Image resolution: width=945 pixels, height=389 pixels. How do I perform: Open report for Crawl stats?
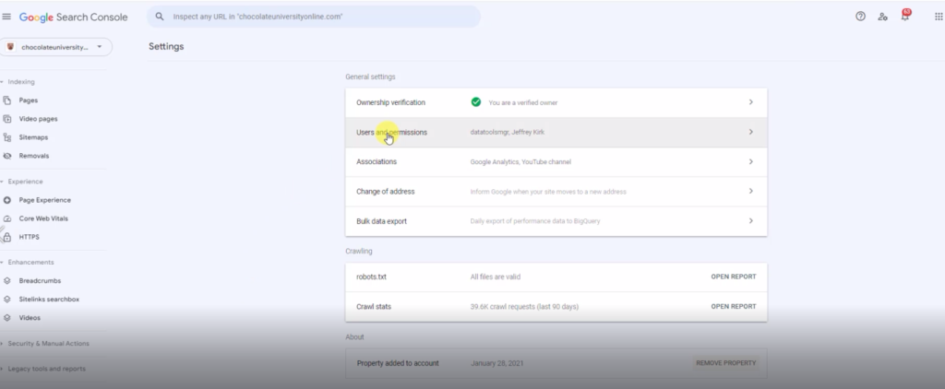(734, 307)
